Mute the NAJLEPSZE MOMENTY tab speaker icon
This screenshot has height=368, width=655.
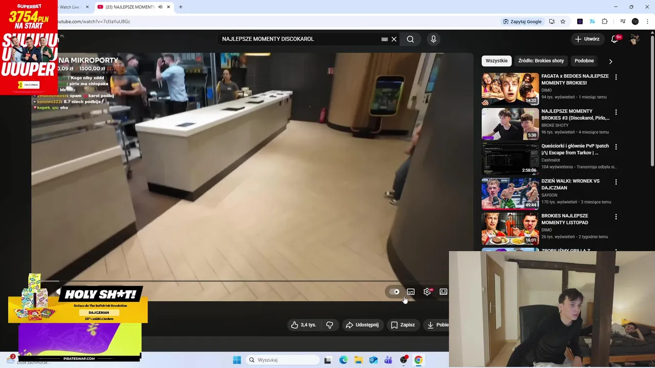160,7
